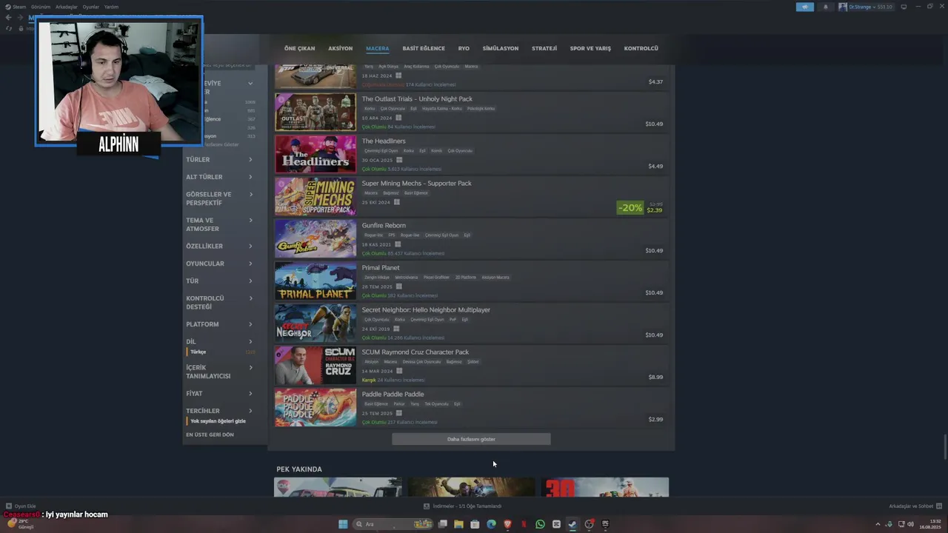Expand the İÇERİK TANIMLAYICISI filter
The width and height of the screenshot is (948, 533).
pos(219,372)
